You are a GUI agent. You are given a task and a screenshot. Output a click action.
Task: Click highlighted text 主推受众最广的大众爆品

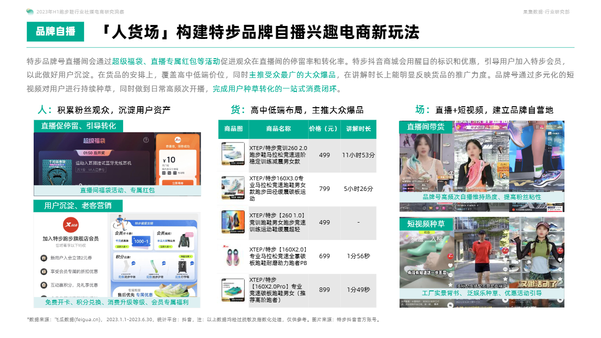[x=292, y=75]
